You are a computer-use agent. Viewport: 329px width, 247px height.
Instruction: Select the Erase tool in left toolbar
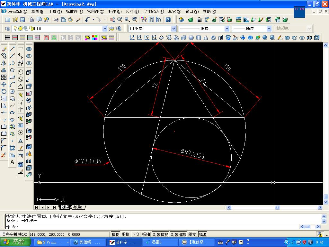(x=4, y=49)
